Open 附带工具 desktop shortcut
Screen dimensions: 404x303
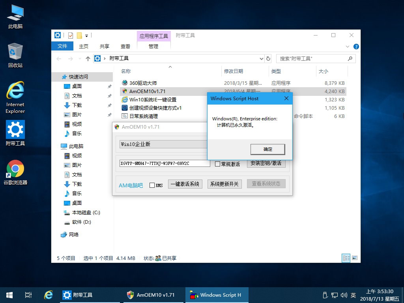click(x=15, y=133)
